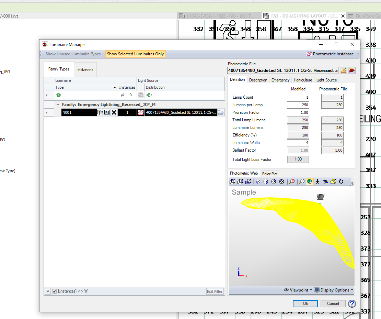The height and width of the screenshot is (319, 381).
Task: Delete the N001 luminaire type
Action: [x=114, y=112]
